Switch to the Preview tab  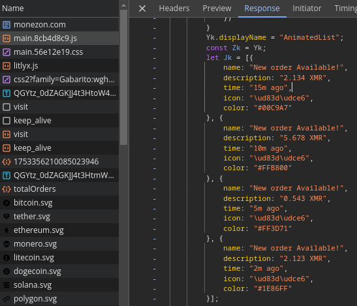point(217,8)
